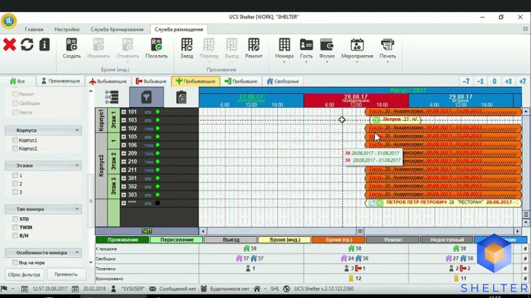Check the Корпус2 checkbox
This screenshot has width=531, height=298.
[15, 149]
